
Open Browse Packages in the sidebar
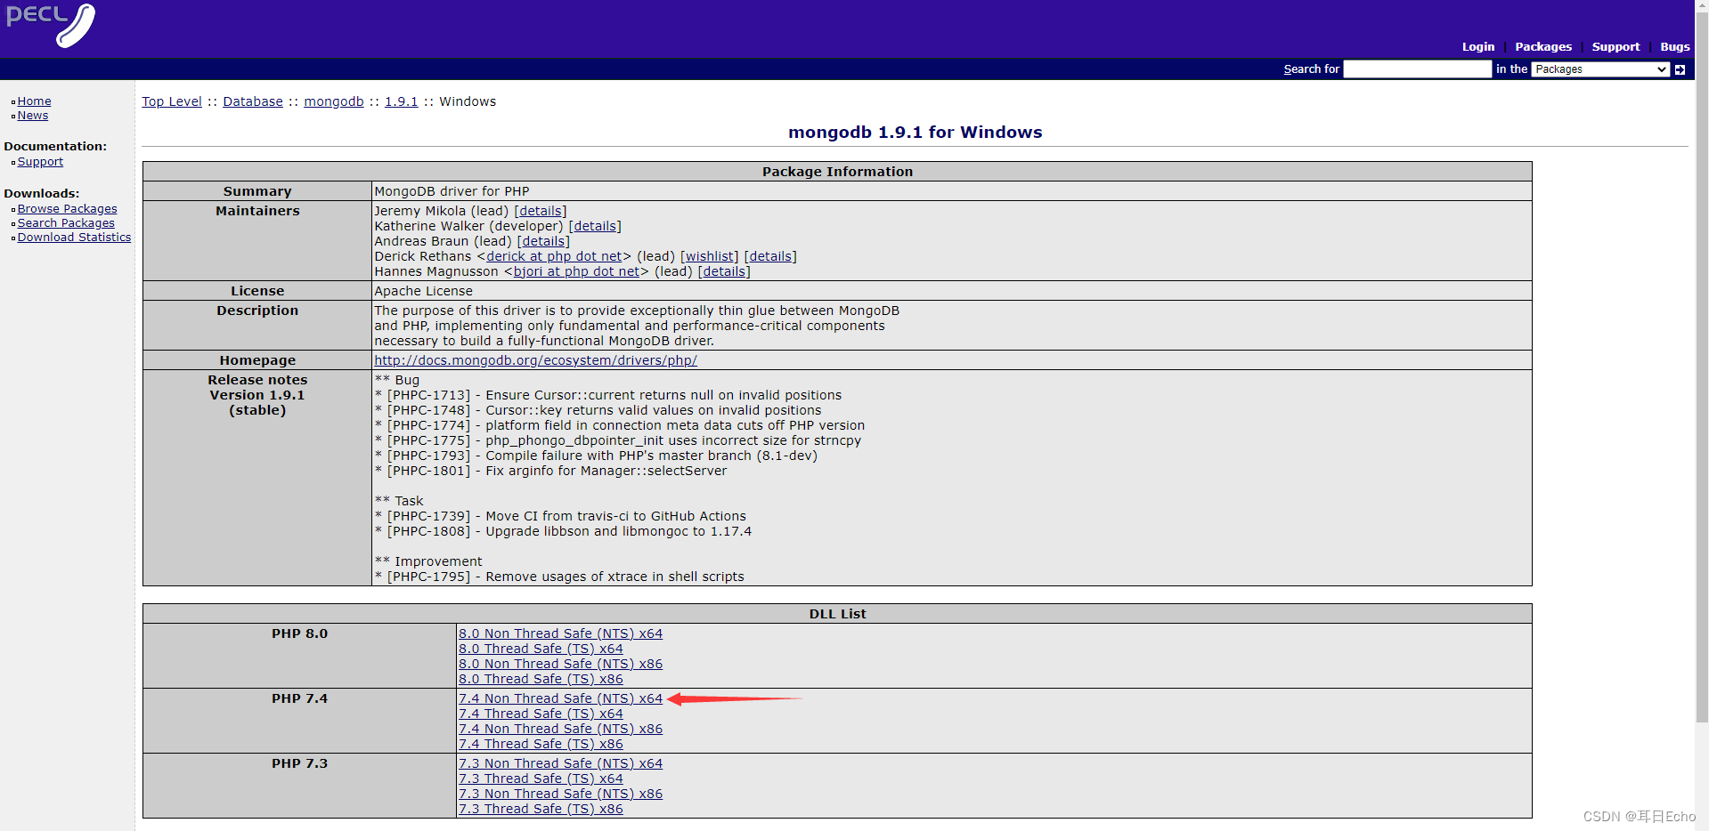tap(67, 208)
